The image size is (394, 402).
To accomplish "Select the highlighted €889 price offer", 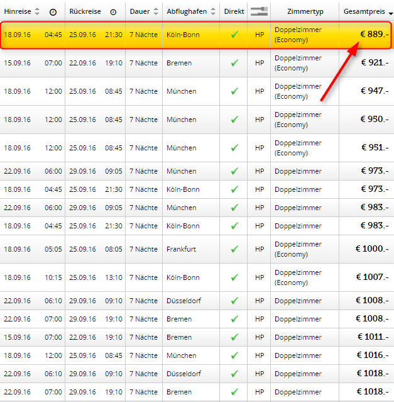I will pyautogui.click(x=375, y=35).
